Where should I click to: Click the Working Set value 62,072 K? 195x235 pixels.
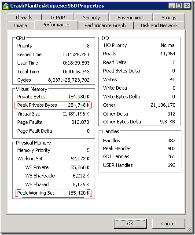(x=80, y=159)
